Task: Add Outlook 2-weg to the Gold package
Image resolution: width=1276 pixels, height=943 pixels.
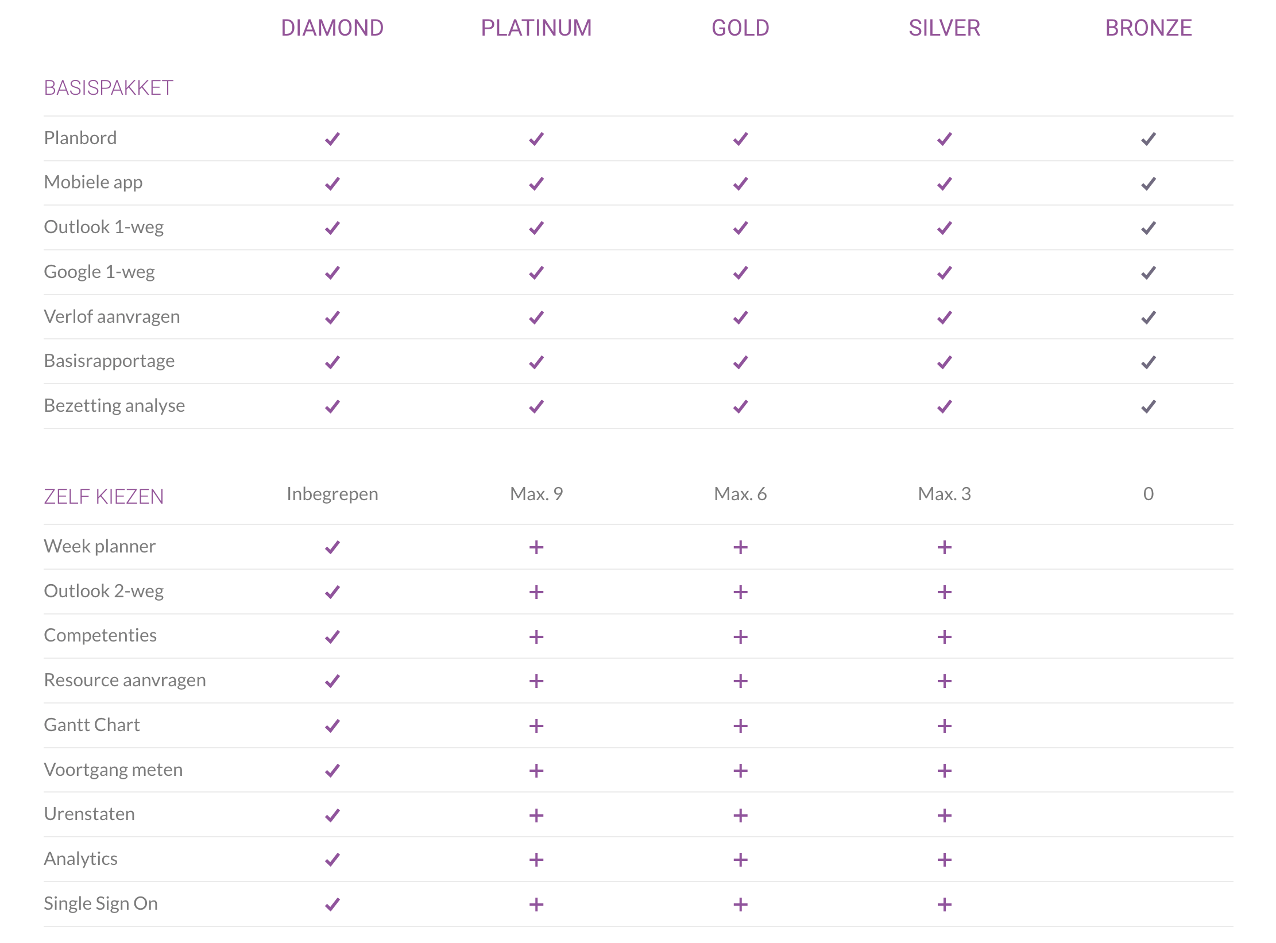Action: click(x=740, y=592)
